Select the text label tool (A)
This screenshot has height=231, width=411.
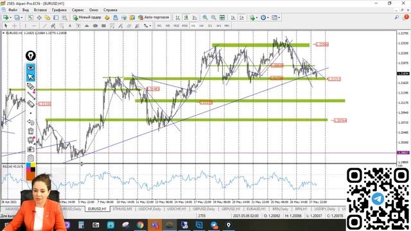point(70,26)
